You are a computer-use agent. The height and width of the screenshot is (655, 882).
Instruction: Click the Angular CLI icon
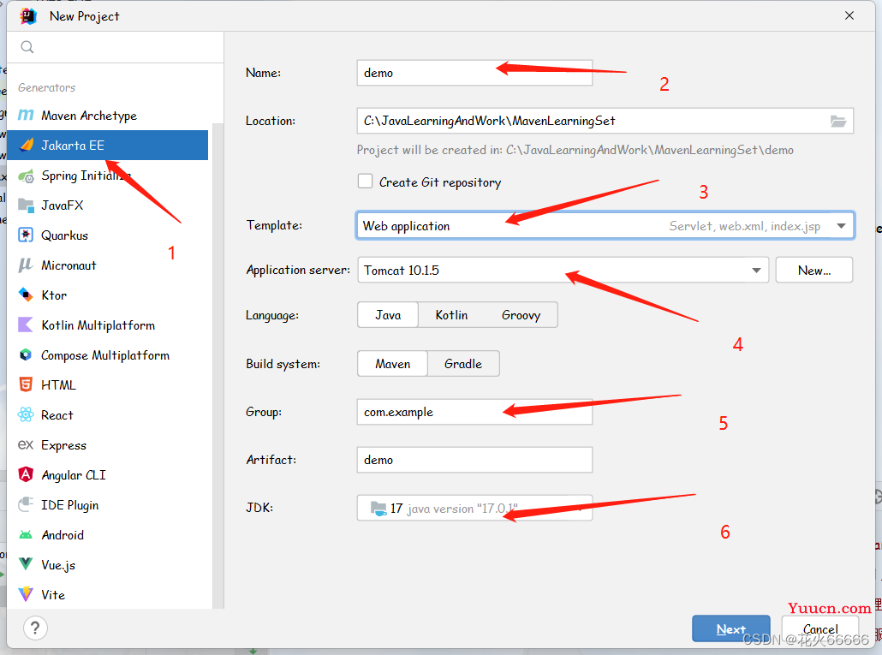[x=26, y=474]
